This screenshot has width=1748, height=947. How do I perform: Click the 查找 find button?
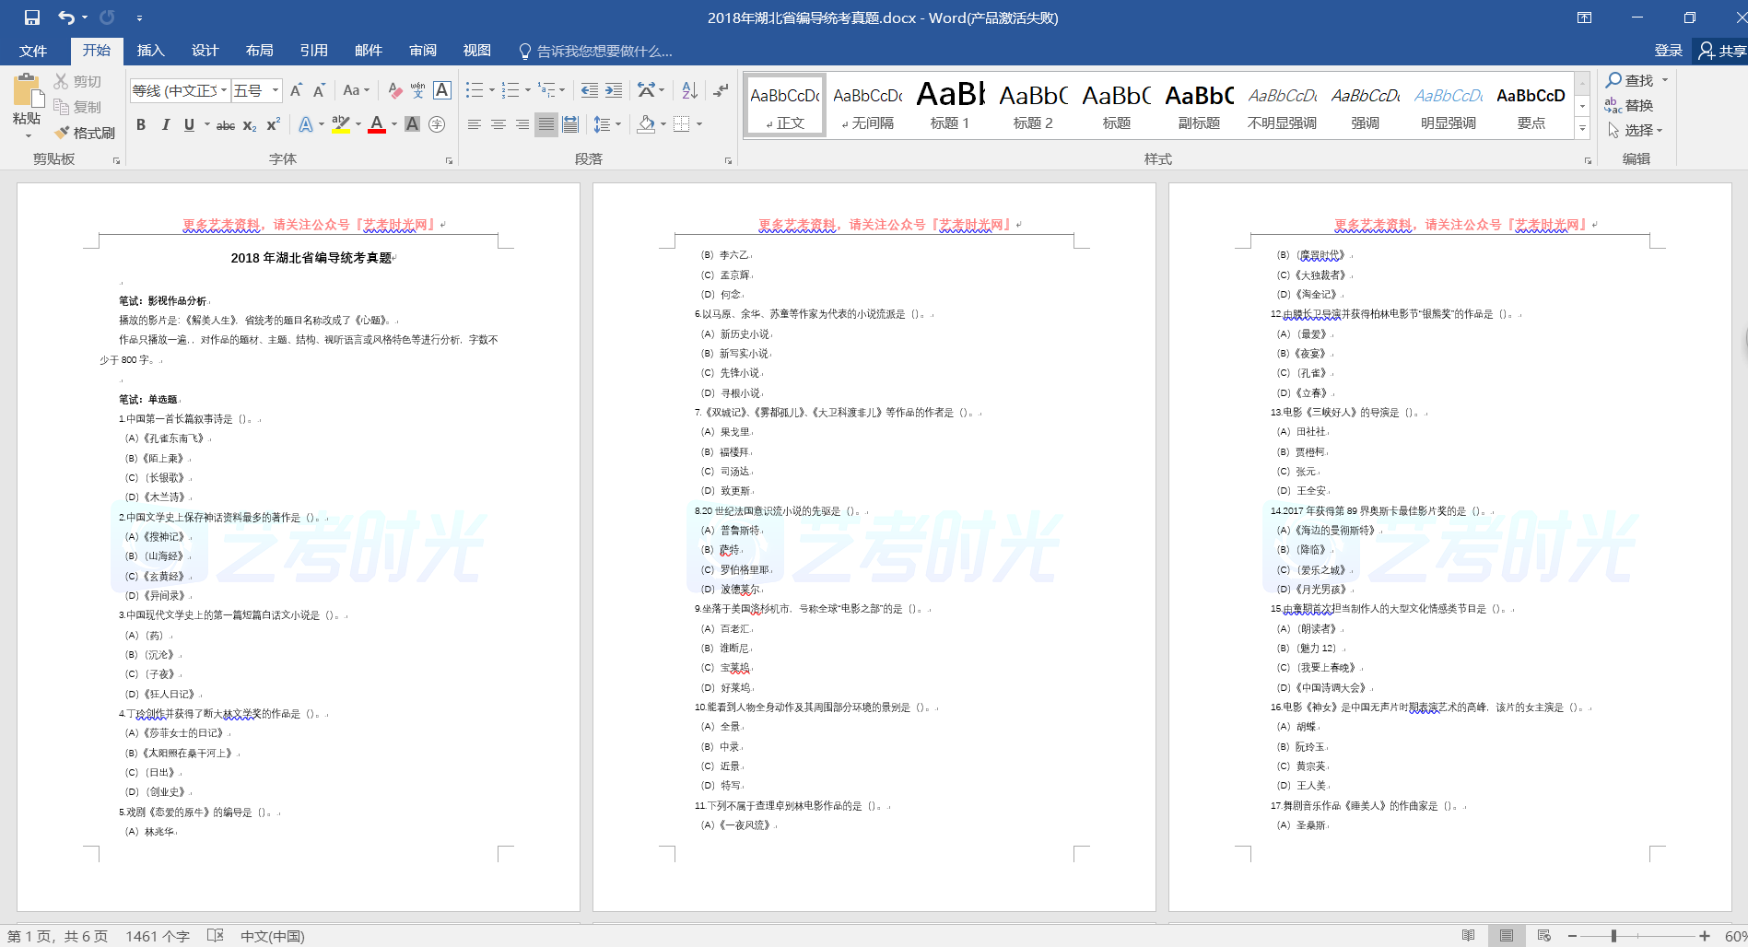(x=1630, y=81)
